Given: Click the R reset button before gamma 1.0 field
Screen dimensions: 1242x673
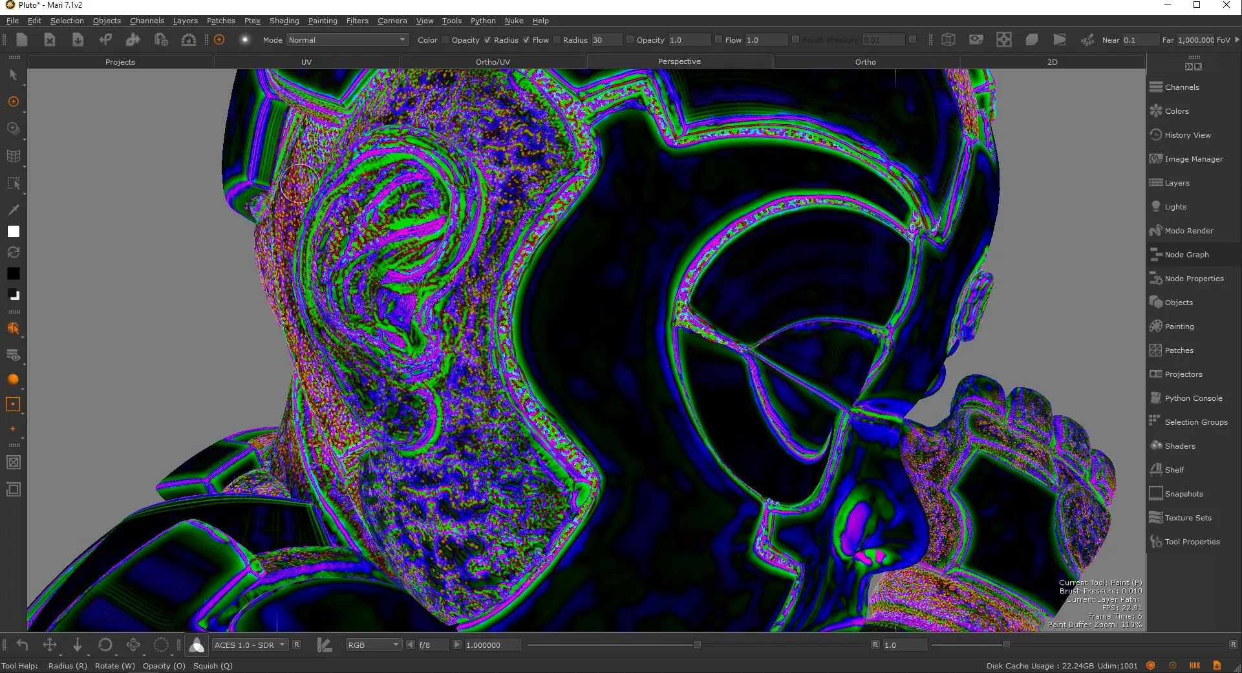Looking at the screenshot, I should [875, 645].
